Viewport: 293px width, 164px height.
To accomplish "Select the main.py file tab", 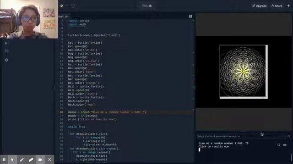I will [x=63, y=16].
